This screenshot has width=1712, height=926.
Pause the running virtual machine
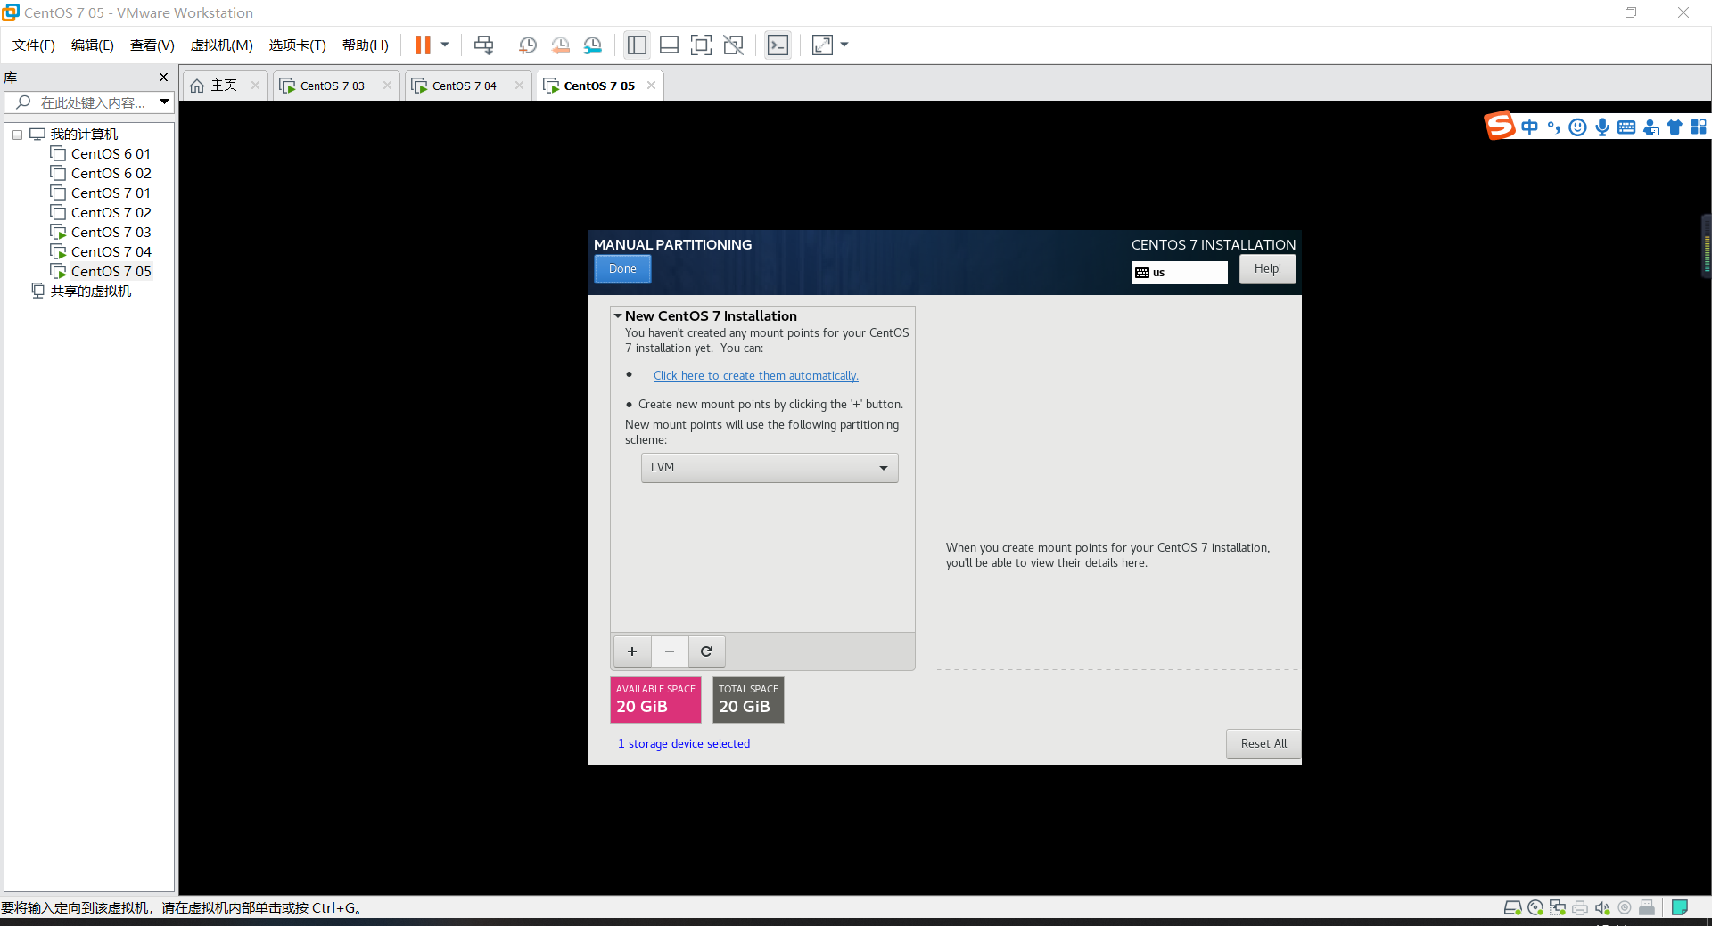[x=423, y=45]
